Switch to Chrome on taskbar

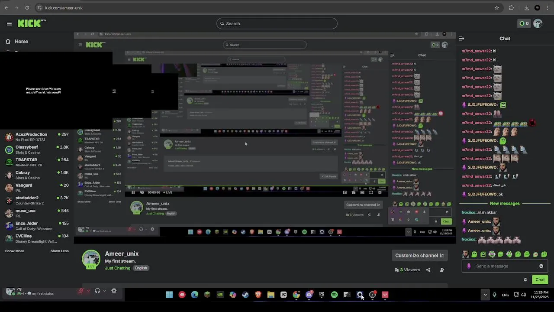(296, 295)
